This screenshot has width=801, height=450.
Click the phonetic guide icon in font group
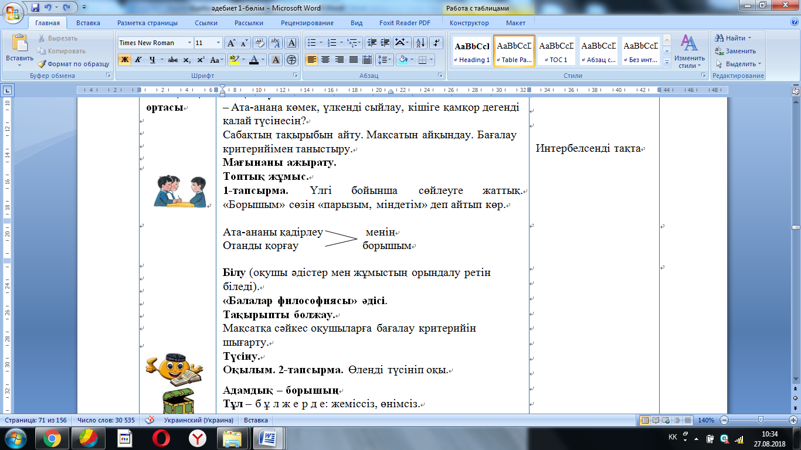[275, 43]
